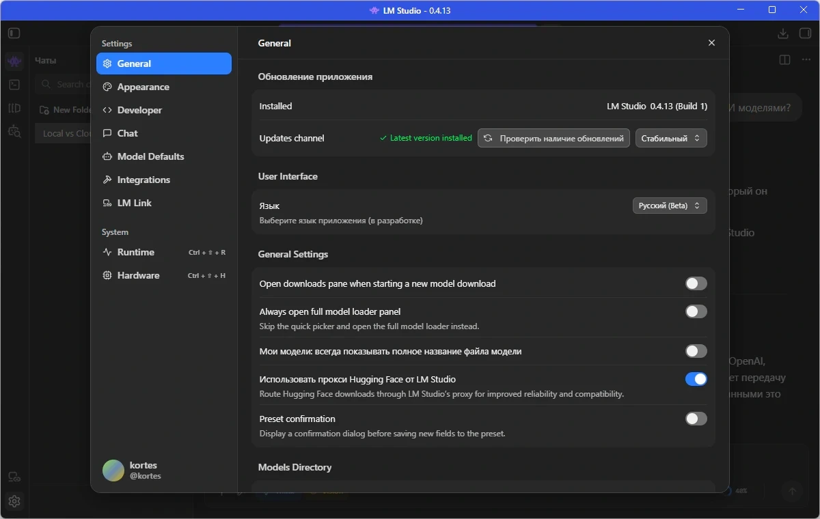Open the Model Defaults section
The image size is (820, 519).
click(164, 156)
